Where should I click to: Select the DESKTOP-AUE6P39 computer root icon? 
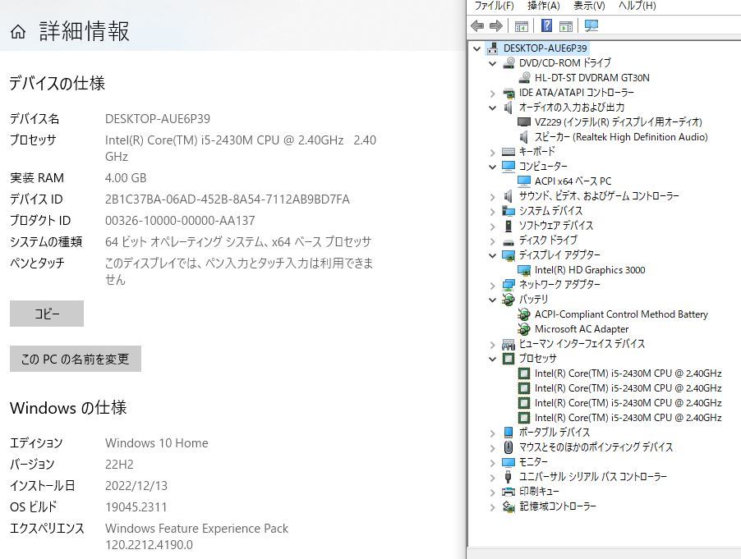pos(493,48)
